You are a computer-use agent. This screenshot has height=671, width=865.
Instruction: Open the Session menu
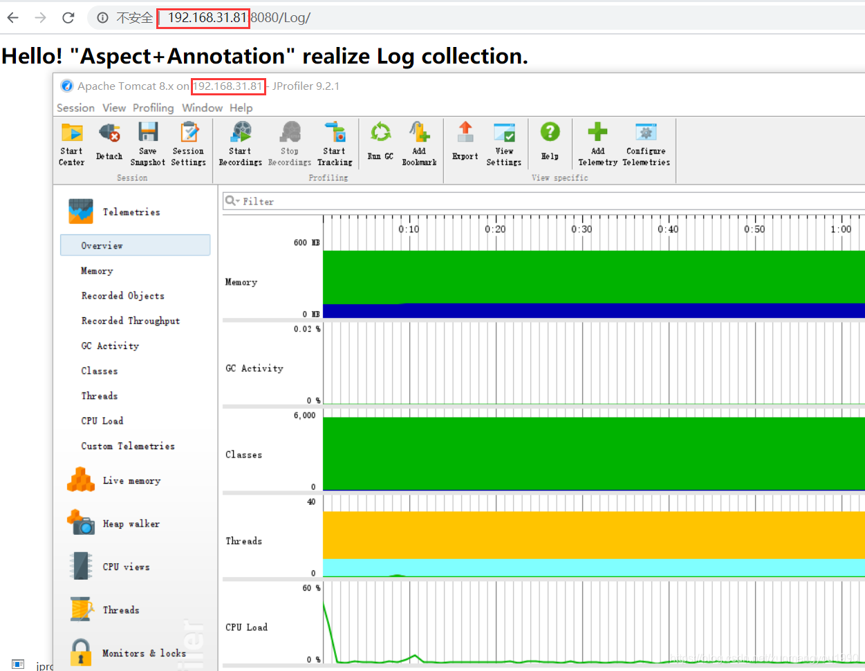point(75,108)
